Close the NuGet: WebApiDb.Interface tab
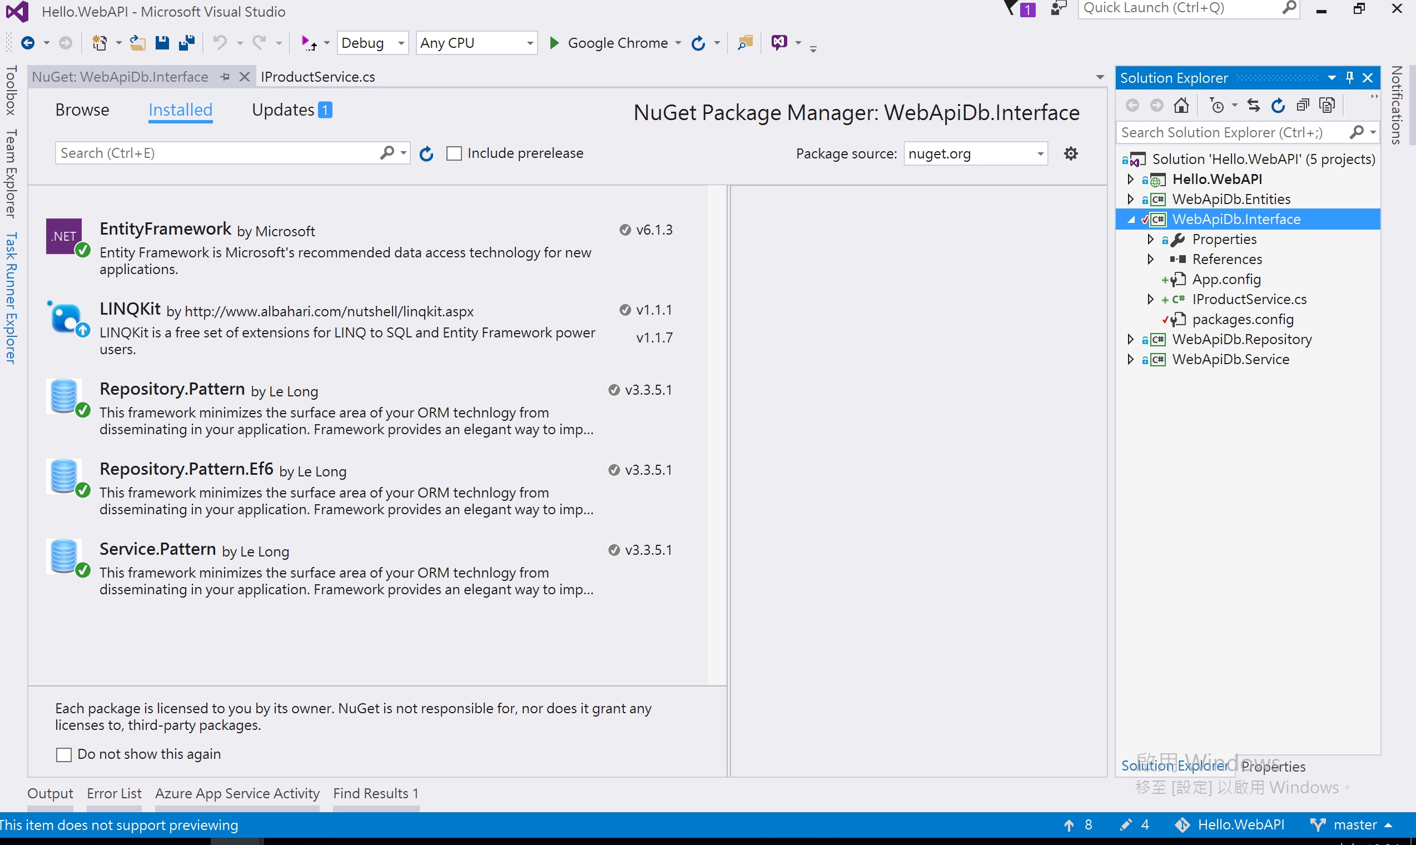 [x=244, y=77]
